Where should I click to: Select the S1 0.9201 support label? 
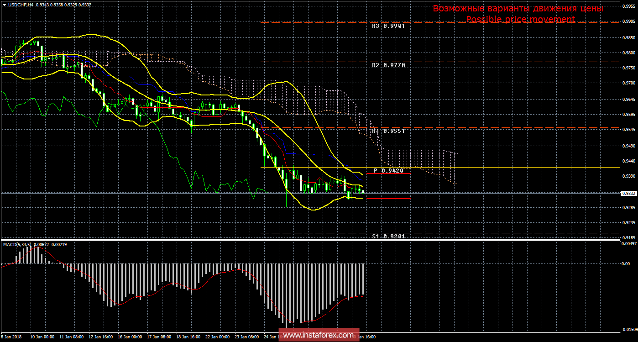tap(388, 236)
